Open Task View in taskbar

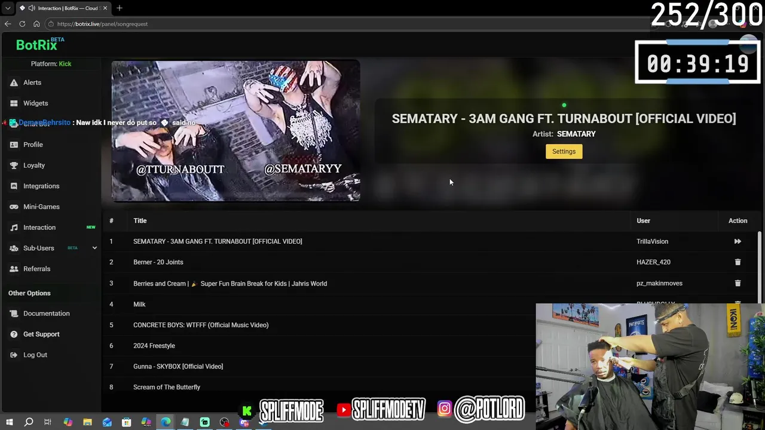coord(48,422)
